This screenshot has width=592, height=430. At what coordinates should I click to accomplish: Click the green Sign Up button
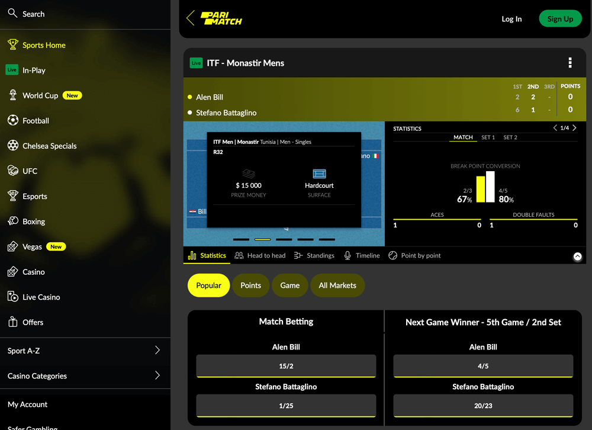tap(560, 18)
